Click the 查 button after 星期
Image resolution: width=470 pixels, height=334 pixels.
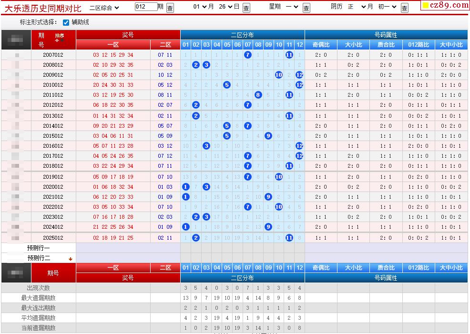[x=307, y=8]
